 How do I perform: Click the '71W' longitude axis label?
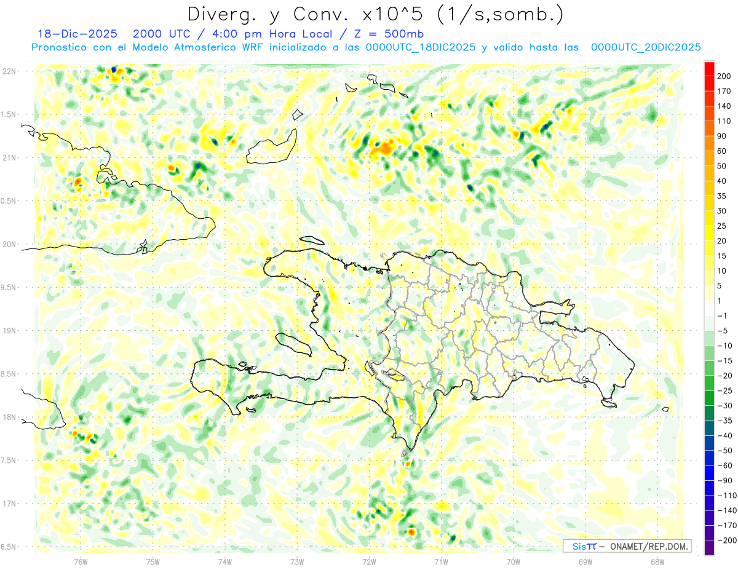click(441, 561)
